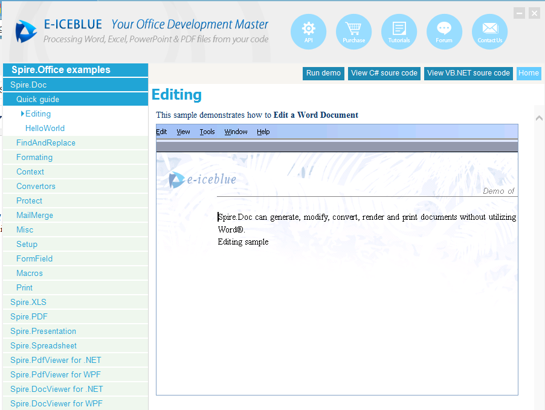The image size is (545, 410).
Task: Expand the Spire.Presentation section
Action: tap(76, 331)
